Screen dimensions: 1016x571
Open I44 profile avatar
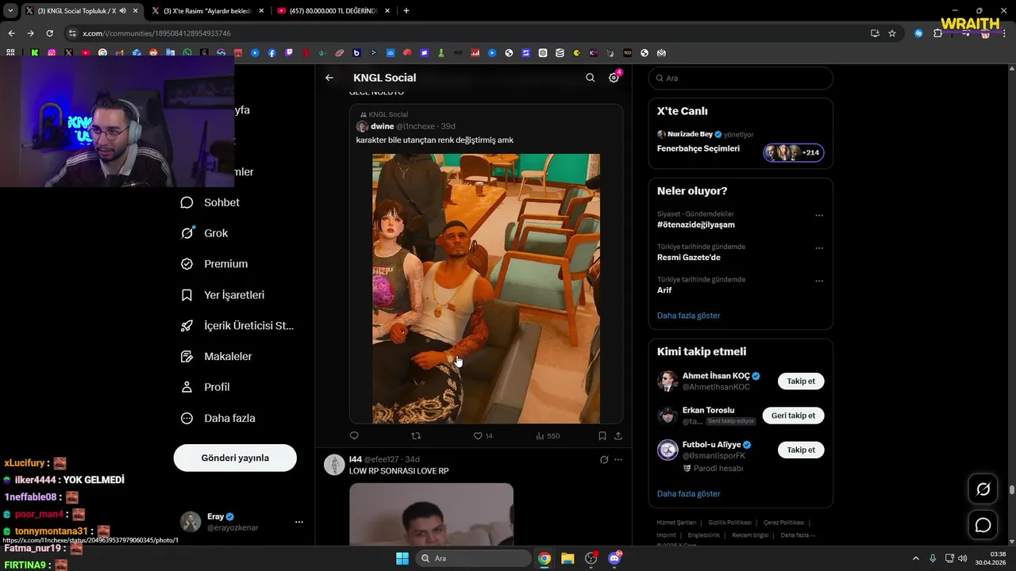334,465
